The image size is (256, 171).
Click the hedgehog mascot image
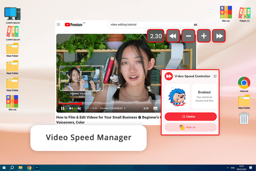pos(177,96)
